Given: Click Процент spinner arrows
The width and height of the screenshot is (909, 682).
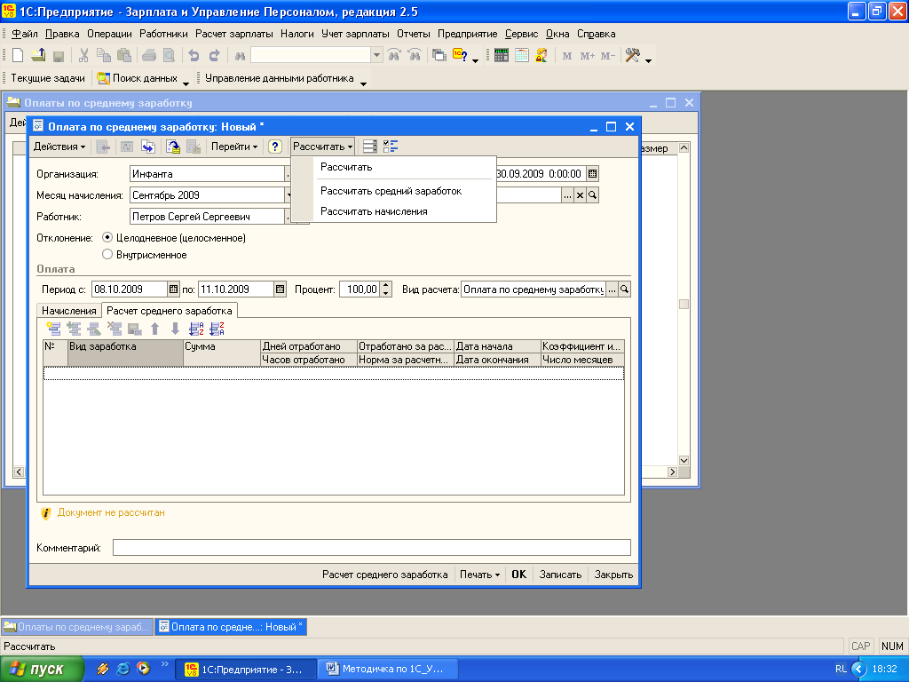Looking at the screenshot, I should point(386,289).
